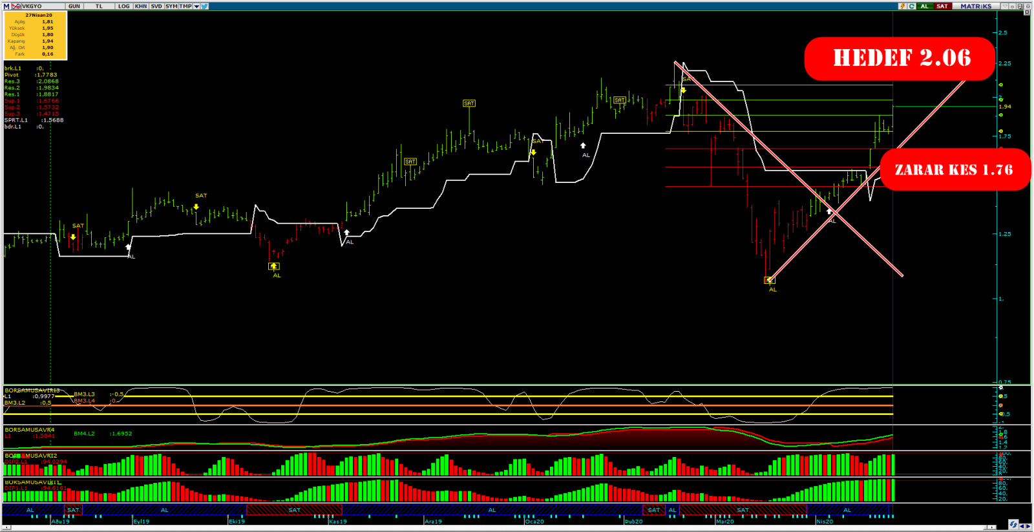Select the TMP toolbar item

click(185, 6)
